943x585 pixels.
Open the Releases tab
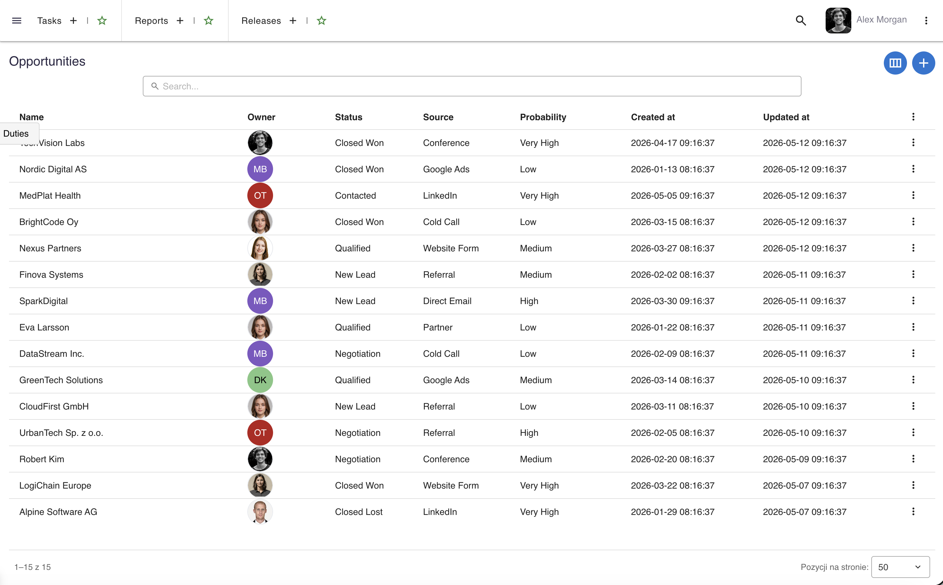click(261, 21)
